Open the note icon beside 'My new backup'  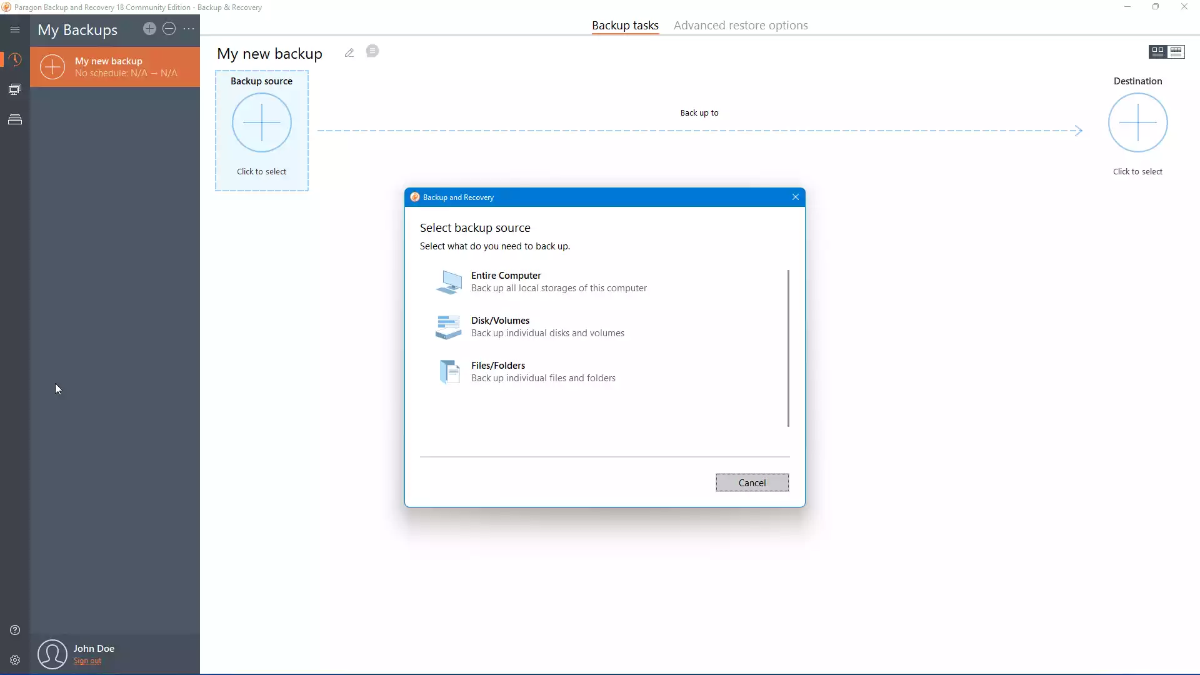tap(372, 51)
